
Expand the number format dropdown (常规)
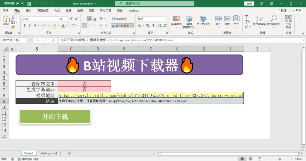(166, 19)
